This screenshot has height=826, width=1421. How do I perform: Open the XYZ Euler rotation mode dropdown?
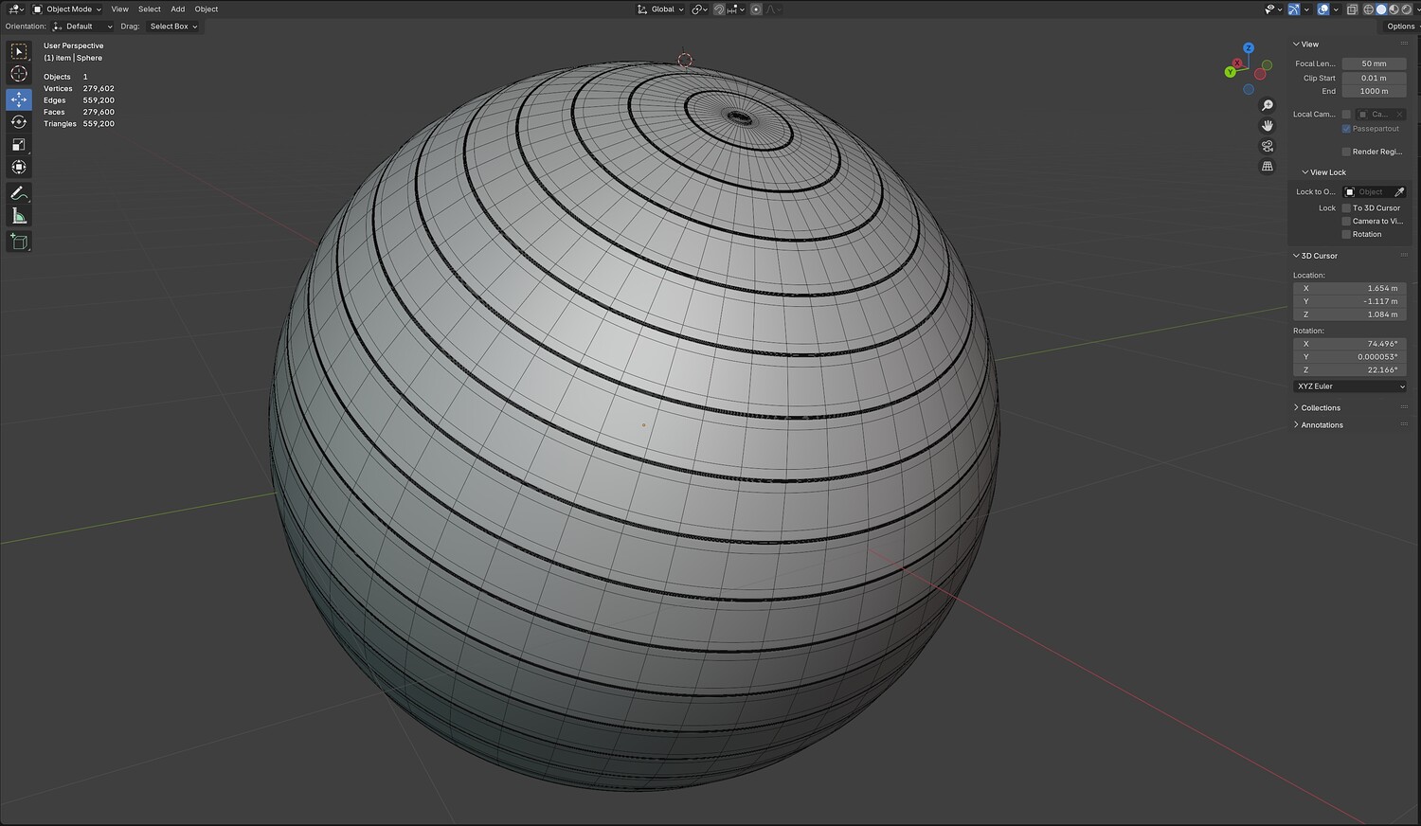[x=1350, y=386]
